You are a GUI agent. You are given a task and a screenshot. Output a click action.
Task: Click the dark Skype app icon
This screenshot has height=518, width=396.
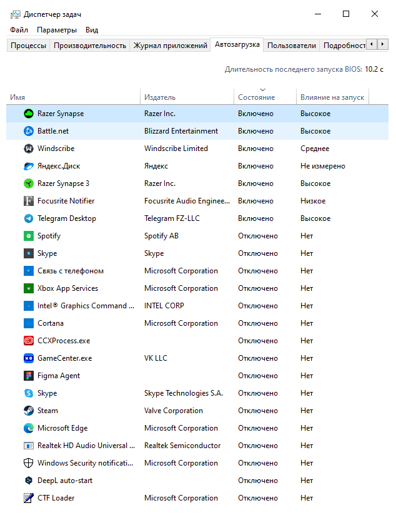click(x=29, y=253)
